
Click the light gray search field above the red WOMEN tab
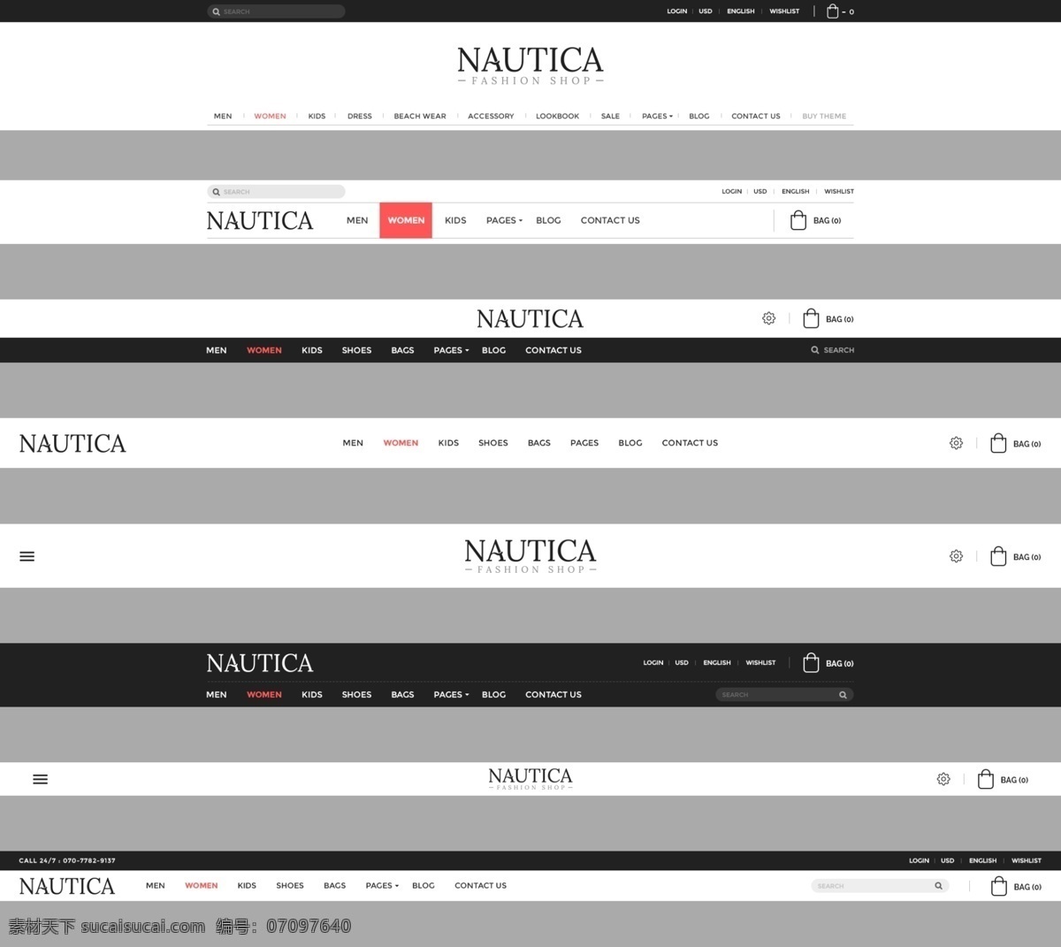coord(276,192)
